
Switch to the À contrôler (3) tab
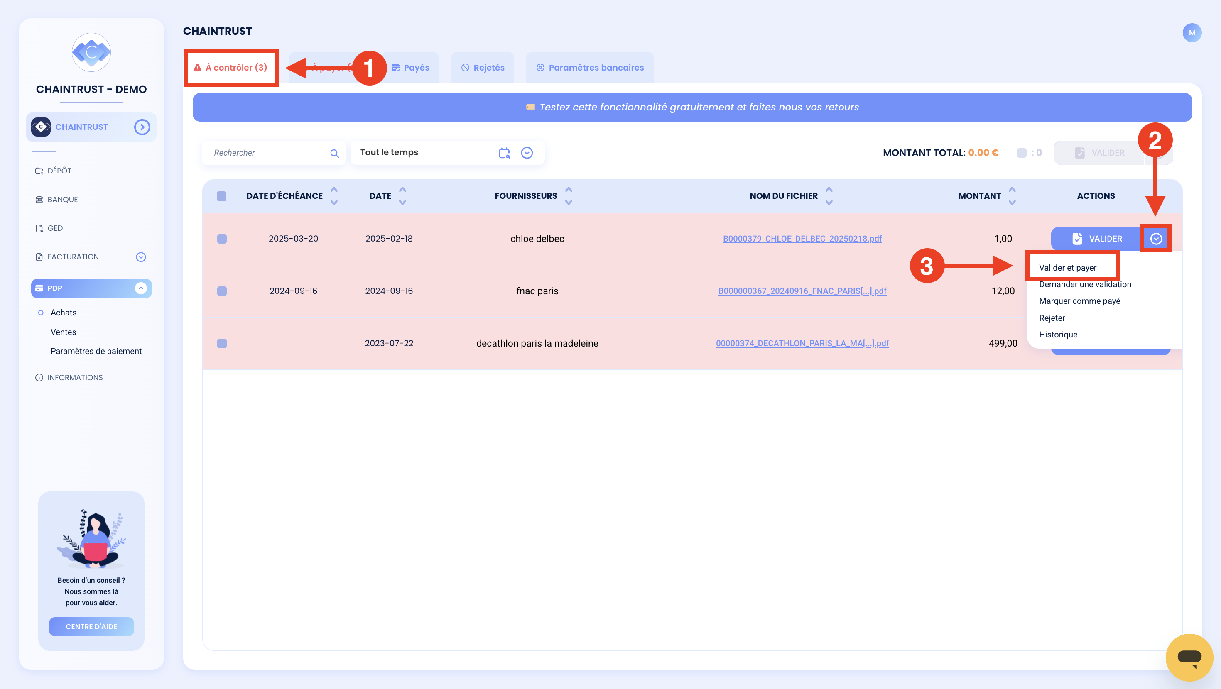(231, 67)
